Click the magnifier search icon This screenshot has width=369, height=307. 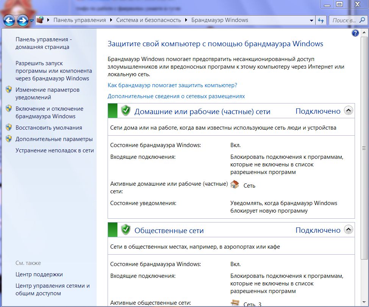(363, 20)
